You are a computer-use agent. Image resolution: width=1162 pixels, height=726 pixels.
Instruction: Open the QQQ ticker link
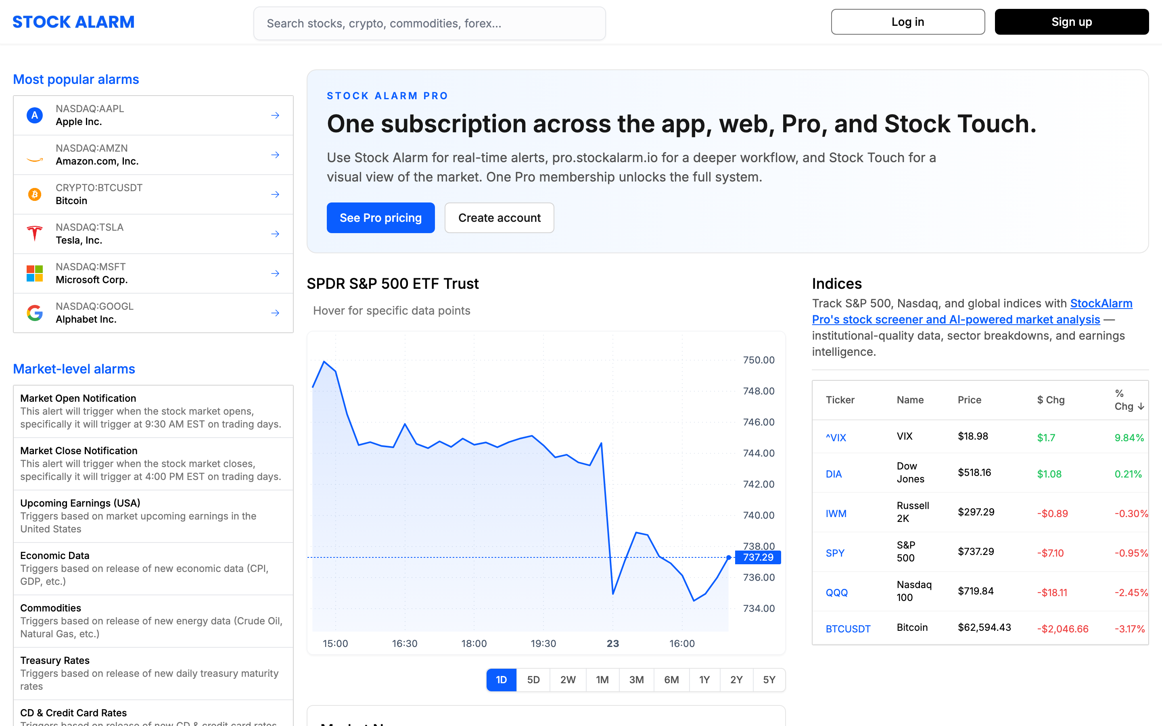(x=837, y=592)
